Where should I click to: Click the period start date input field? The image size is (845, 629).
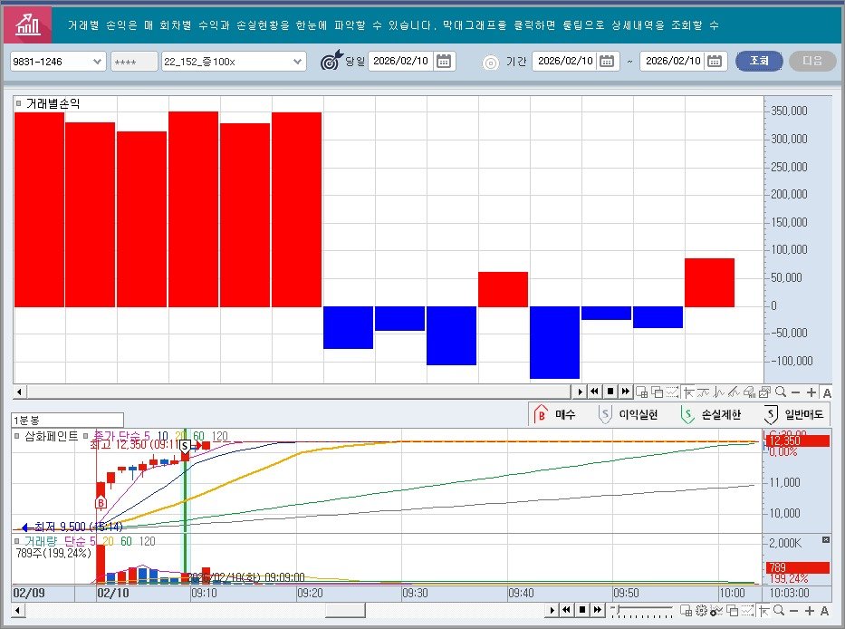pyautogui.click(x=563, y=62)
